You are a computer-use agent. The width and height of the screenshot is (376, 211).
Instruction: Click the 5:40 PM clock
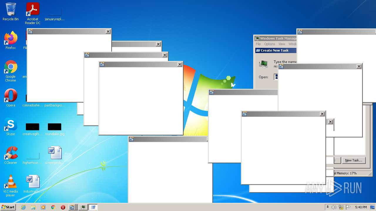(361, 207)
